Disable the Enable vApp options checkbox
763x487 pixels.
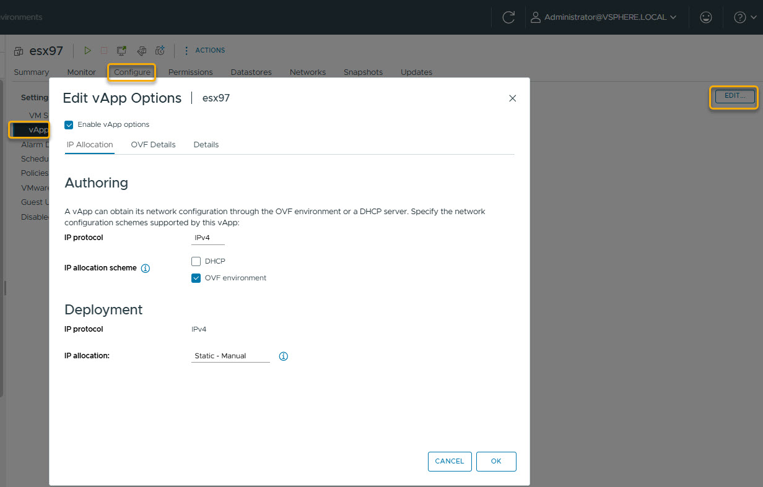(69, 124)
